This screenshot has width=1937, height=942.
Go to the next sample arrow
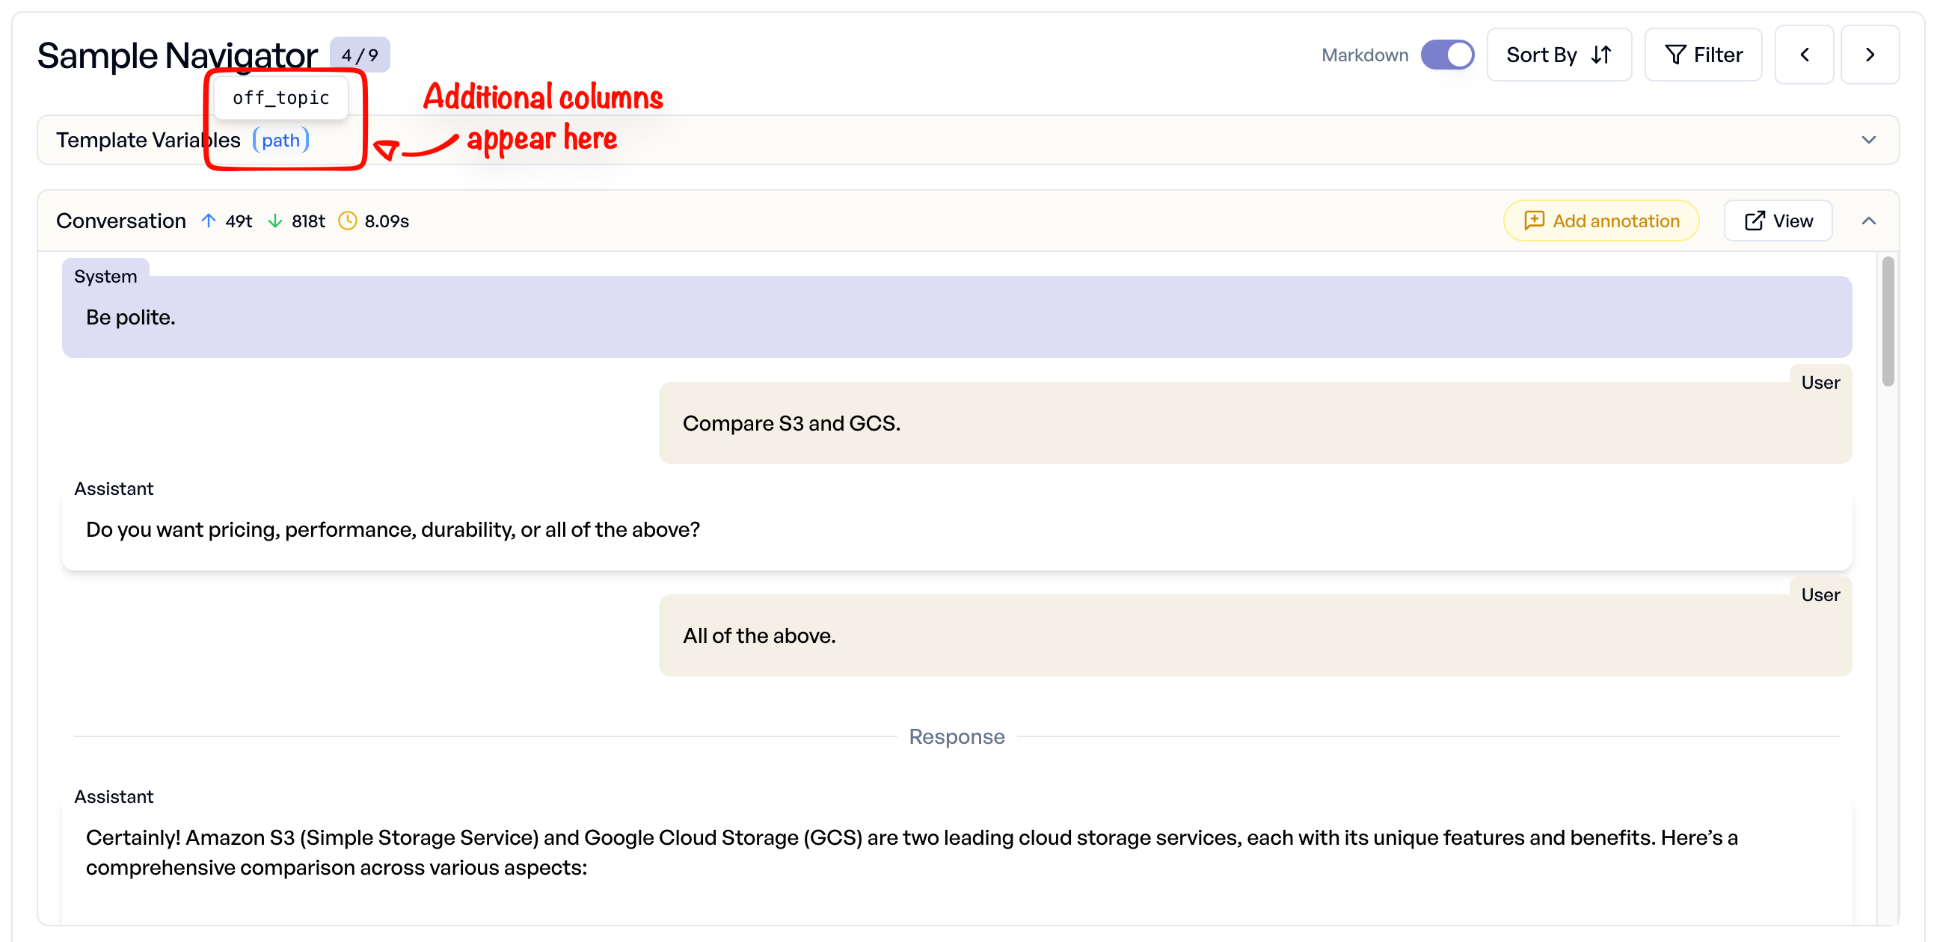tap(1870, 55)
